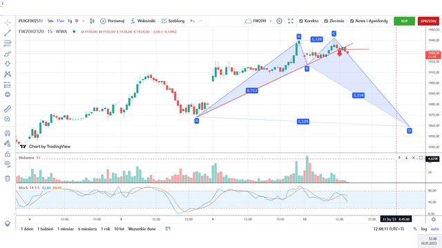Screen dimensions: 442x248
Task: Set range to 1 dzień
Action: coord(27,229)
